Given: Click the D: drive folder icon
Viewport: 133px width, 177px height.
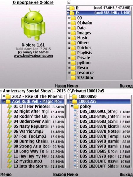Looking at the screenshot, I should pyautogui.click(x=72, y=8).
